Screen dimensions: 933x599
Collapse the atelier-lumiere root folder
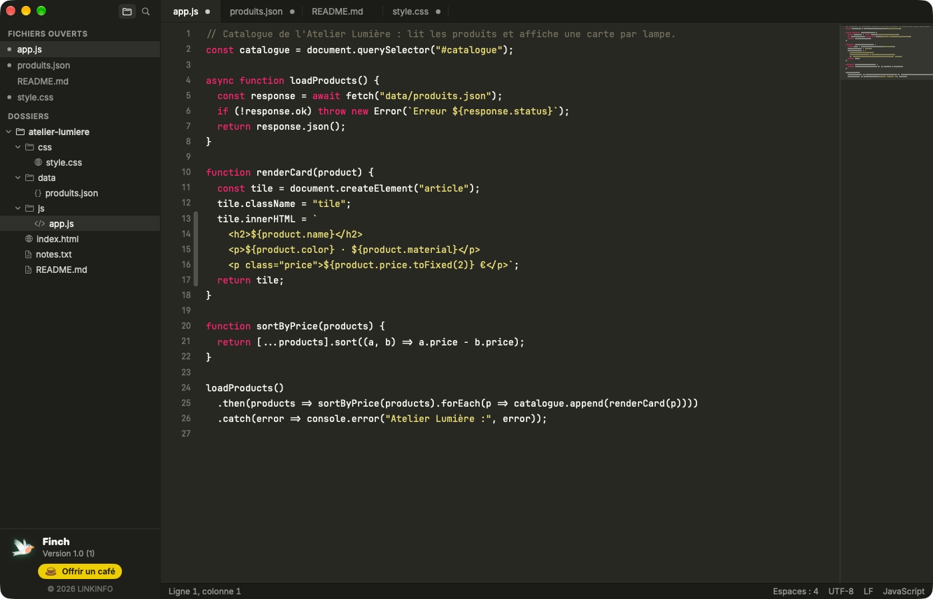point(9,132)
